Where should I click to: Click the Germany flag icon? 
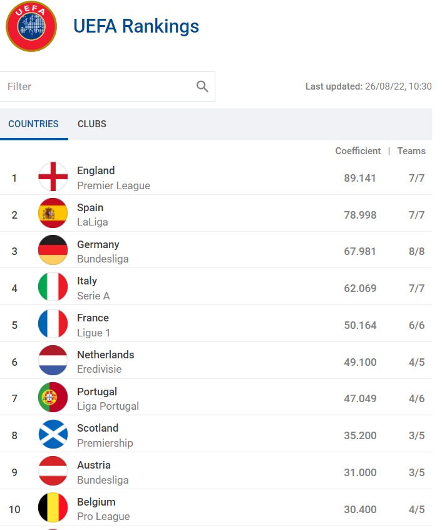[53, 251]
